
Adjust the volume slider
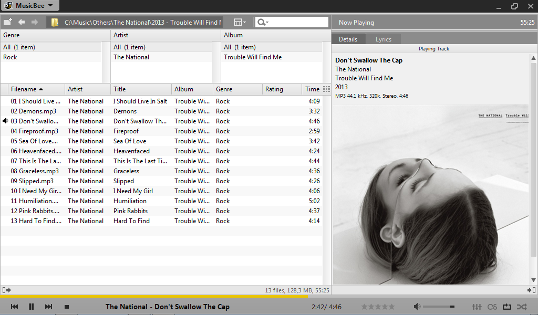[x=439, y=307]
